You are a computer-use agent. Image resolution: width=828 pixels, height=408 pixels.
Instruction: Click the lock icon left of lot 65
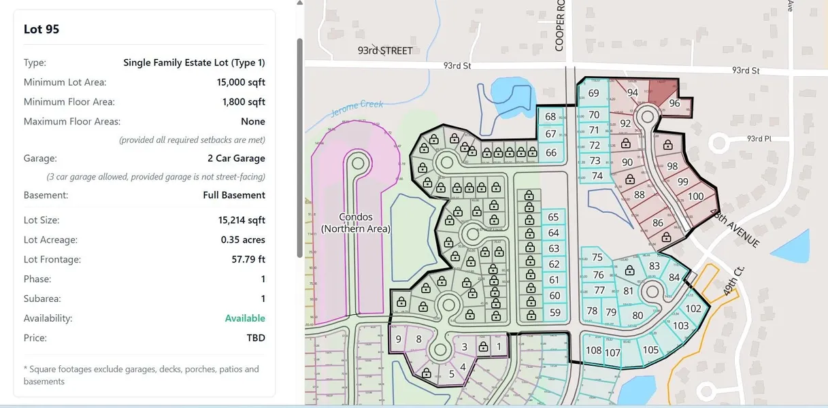point(529,219)
